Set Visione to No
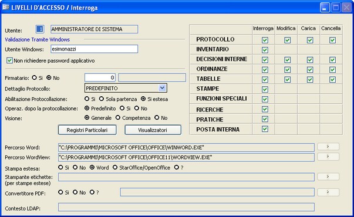This screenshot has height=217, width=354. pyautogui.click(x=157, y=117)
